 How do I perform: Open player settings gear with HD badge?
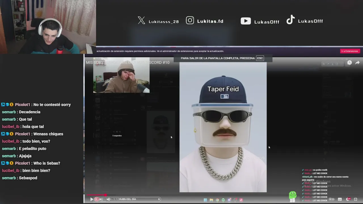(349, 199)
